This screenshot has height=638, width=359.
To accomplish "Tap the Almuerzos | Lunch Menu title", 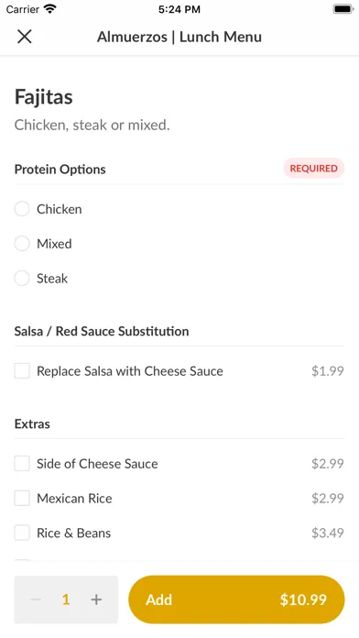I will [x=179, y=37].
